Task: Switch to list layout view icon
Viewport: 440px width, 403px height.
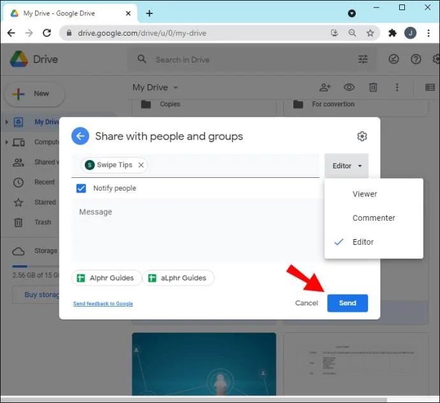Action: coord(430,87)
